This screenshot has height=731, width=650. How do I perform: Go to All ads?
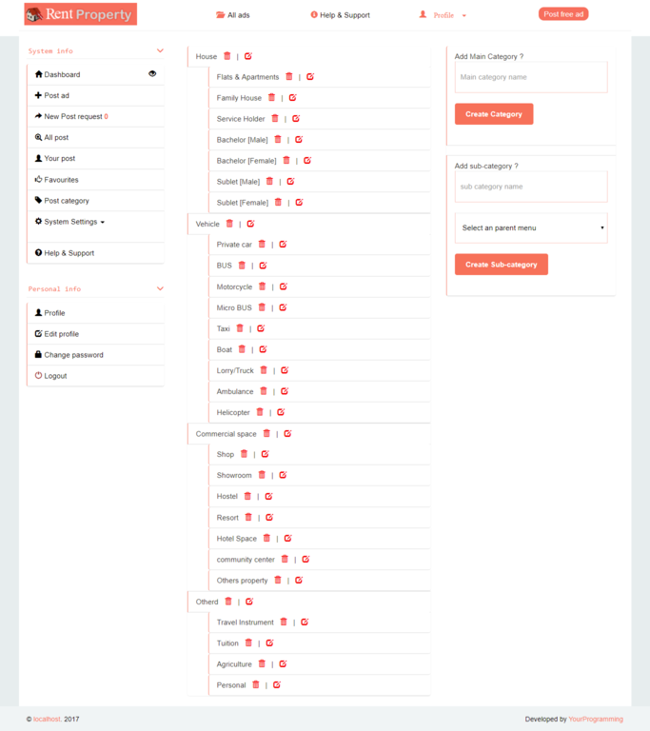(x=233, y=15)
